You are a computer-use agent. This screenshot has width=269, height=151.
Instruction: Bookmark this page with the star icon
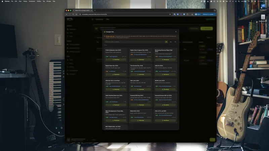pos(170,14)
